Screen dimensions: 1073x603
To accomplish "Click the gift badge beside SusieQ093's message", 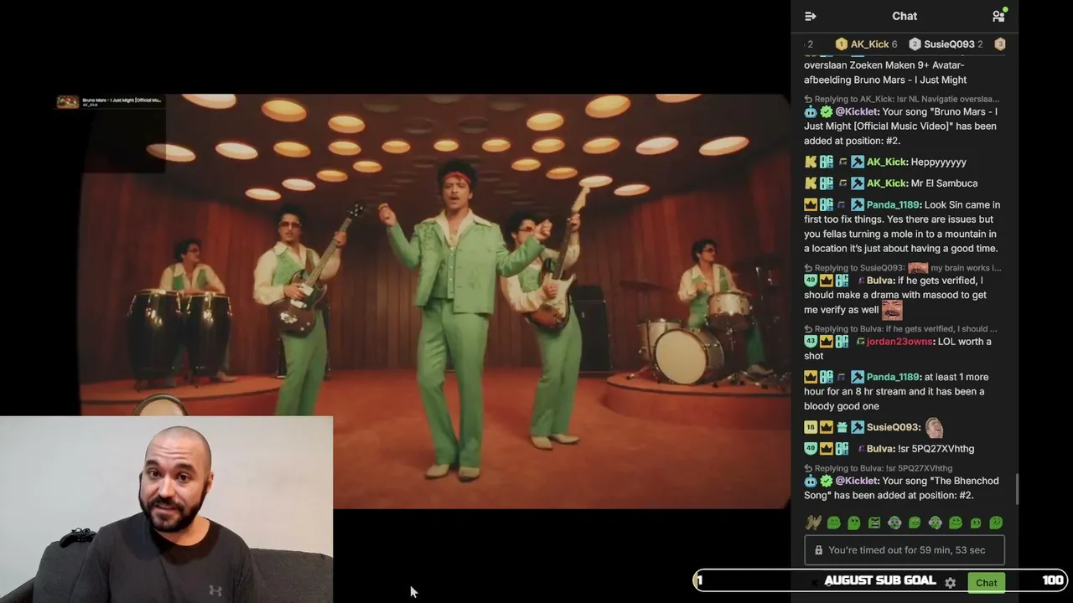I will [842, 428].
